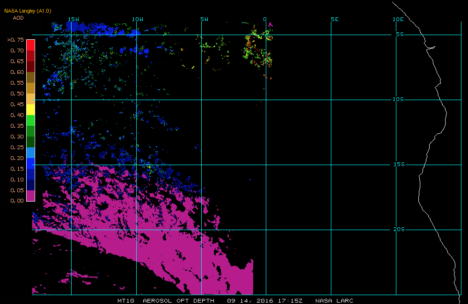The width and height of the screenshot is (468, 304).
Task: Click the "0" longitude label at the top
Action: (x=265, y=19)
